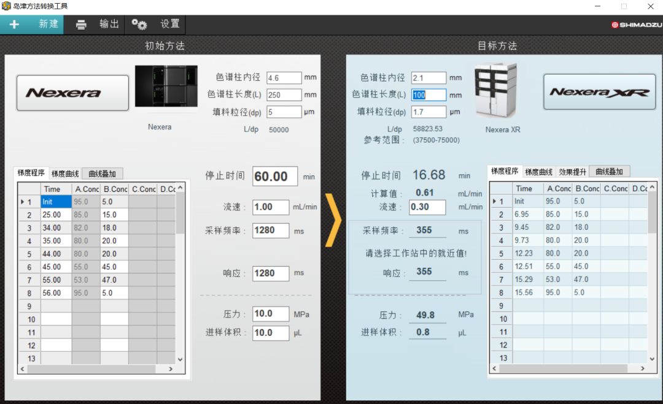The height and width of the screenshot is (404, 663).
Task: Click the orange conversion arrow chevron
Action: point(332,220)
